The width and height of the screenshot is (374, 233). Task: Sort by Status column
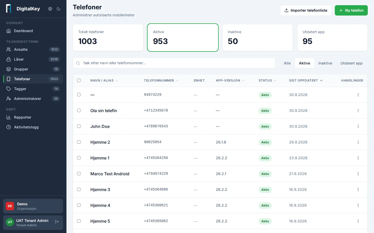pos(268,81)
